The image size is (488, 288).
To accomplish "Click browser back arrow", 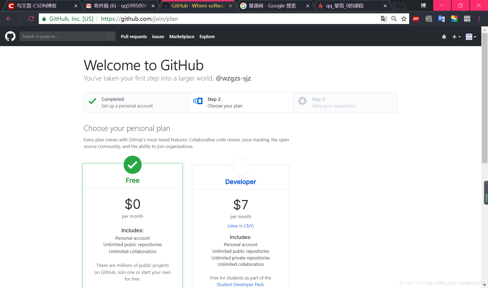I will [9, 19].
